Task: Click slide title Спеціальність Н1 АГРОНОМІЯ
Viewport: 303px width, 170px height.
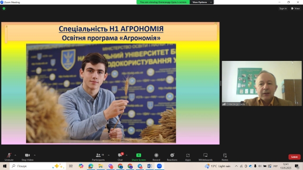Action: click(111, 29)
